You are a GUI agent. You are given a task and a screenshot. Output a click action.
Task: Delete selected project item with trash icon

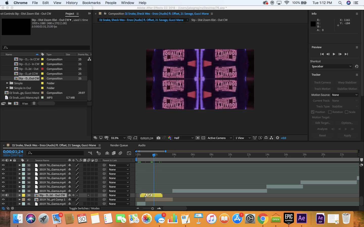pyautogui.click(x=34, y=103)
